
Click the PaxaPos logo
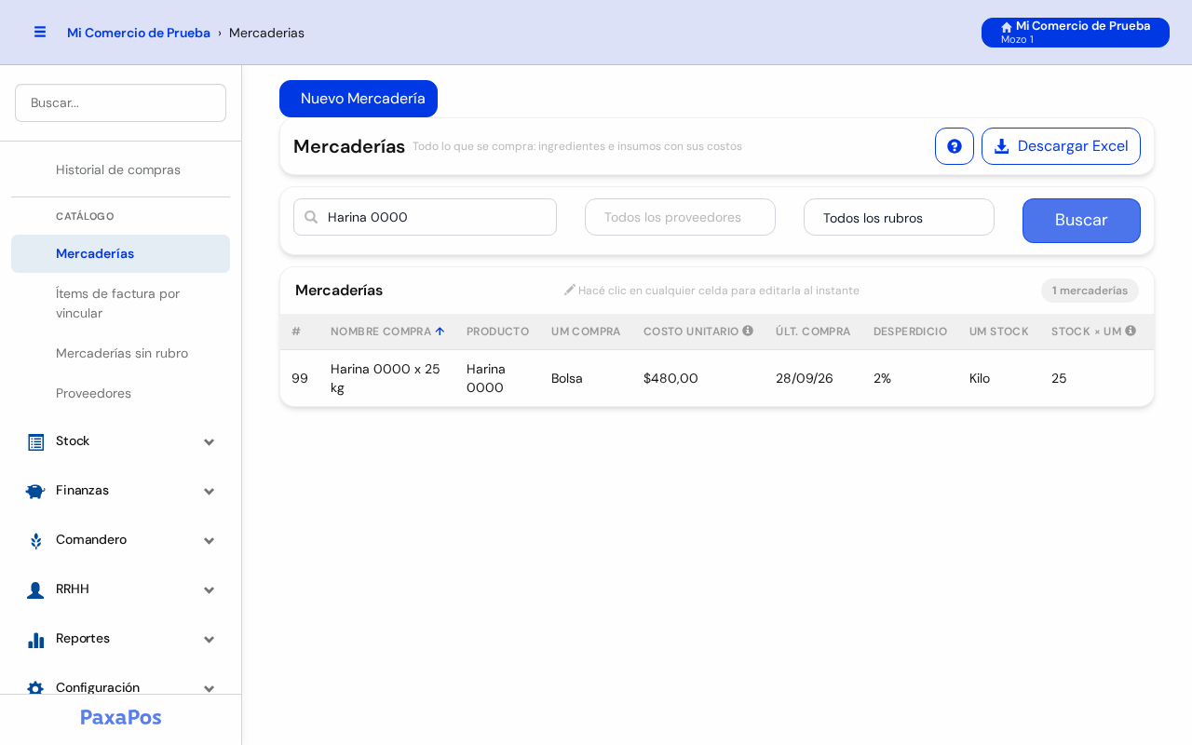pos(121,717)
